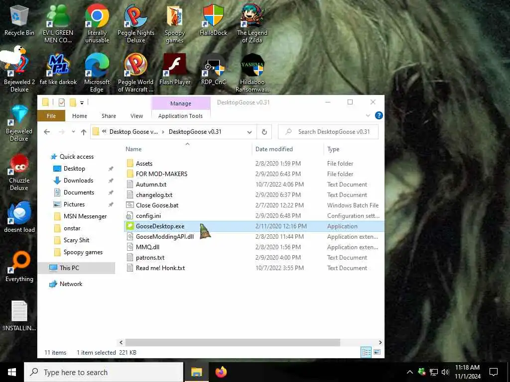Open the Recent locations dropdown arrow
The width and height of the screenshot is (510, 382).
[x=74, y=132]
